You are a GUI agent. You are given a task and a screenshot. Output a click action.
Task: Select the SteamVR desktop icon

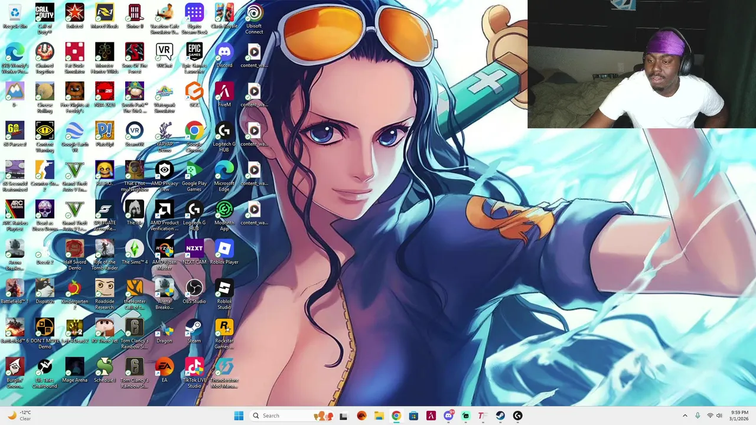(x=134, y=135)
